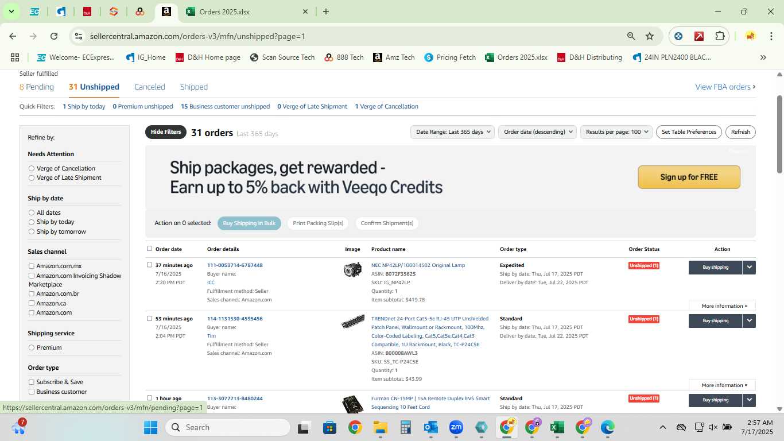Click the Refresh orders button
Image resolution: width=784 pixels, height=441 pixels.
point(740,132)
